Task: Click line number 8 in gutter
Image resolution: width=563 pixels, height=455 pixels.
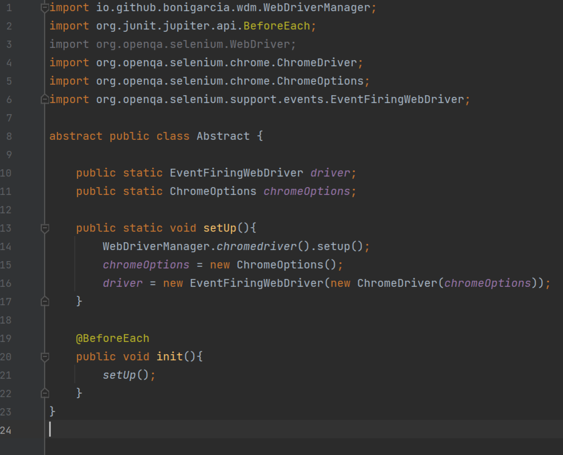Action: click(9, 136)
